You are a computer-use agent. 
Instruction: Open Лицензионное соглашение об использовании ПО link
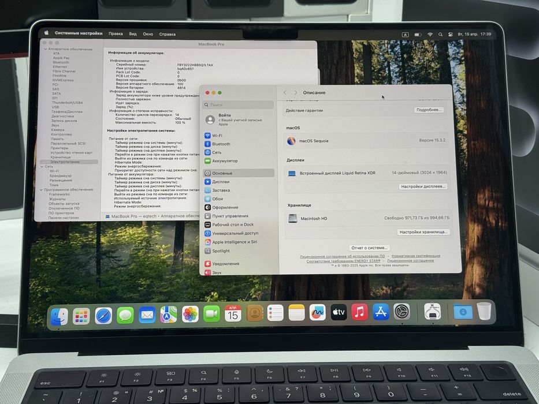[343, 256]
